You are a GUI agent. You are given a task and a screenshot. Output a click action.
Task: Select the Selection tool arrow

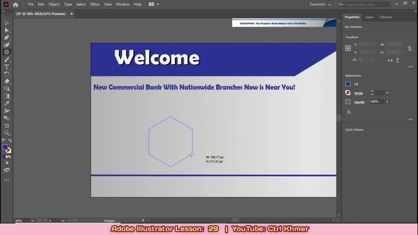[7, 23]
